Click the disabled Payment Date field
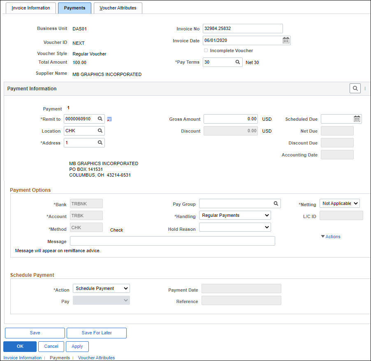This screenshot has height=361, width=371. [241, 288]
